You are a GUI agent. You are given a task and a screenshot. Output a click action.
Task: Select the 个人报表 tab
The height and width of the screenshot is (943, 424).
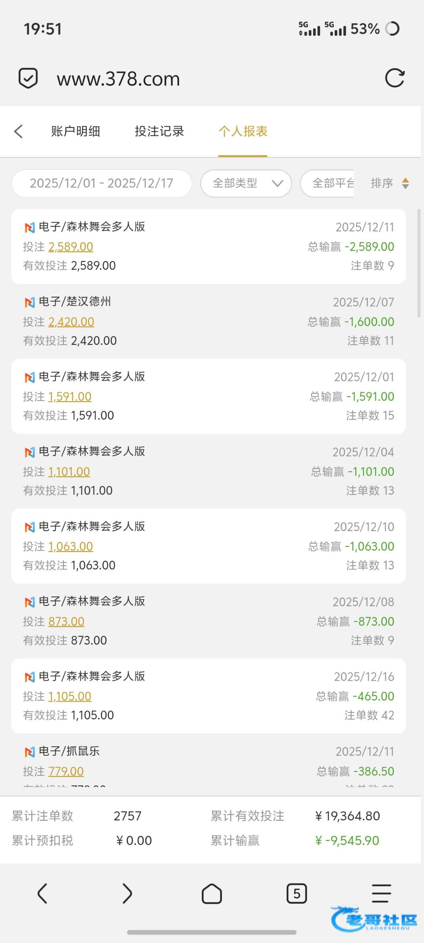tap(243, 131)
